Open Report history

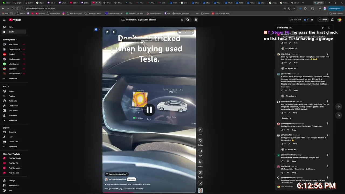(x=13, y=185)
